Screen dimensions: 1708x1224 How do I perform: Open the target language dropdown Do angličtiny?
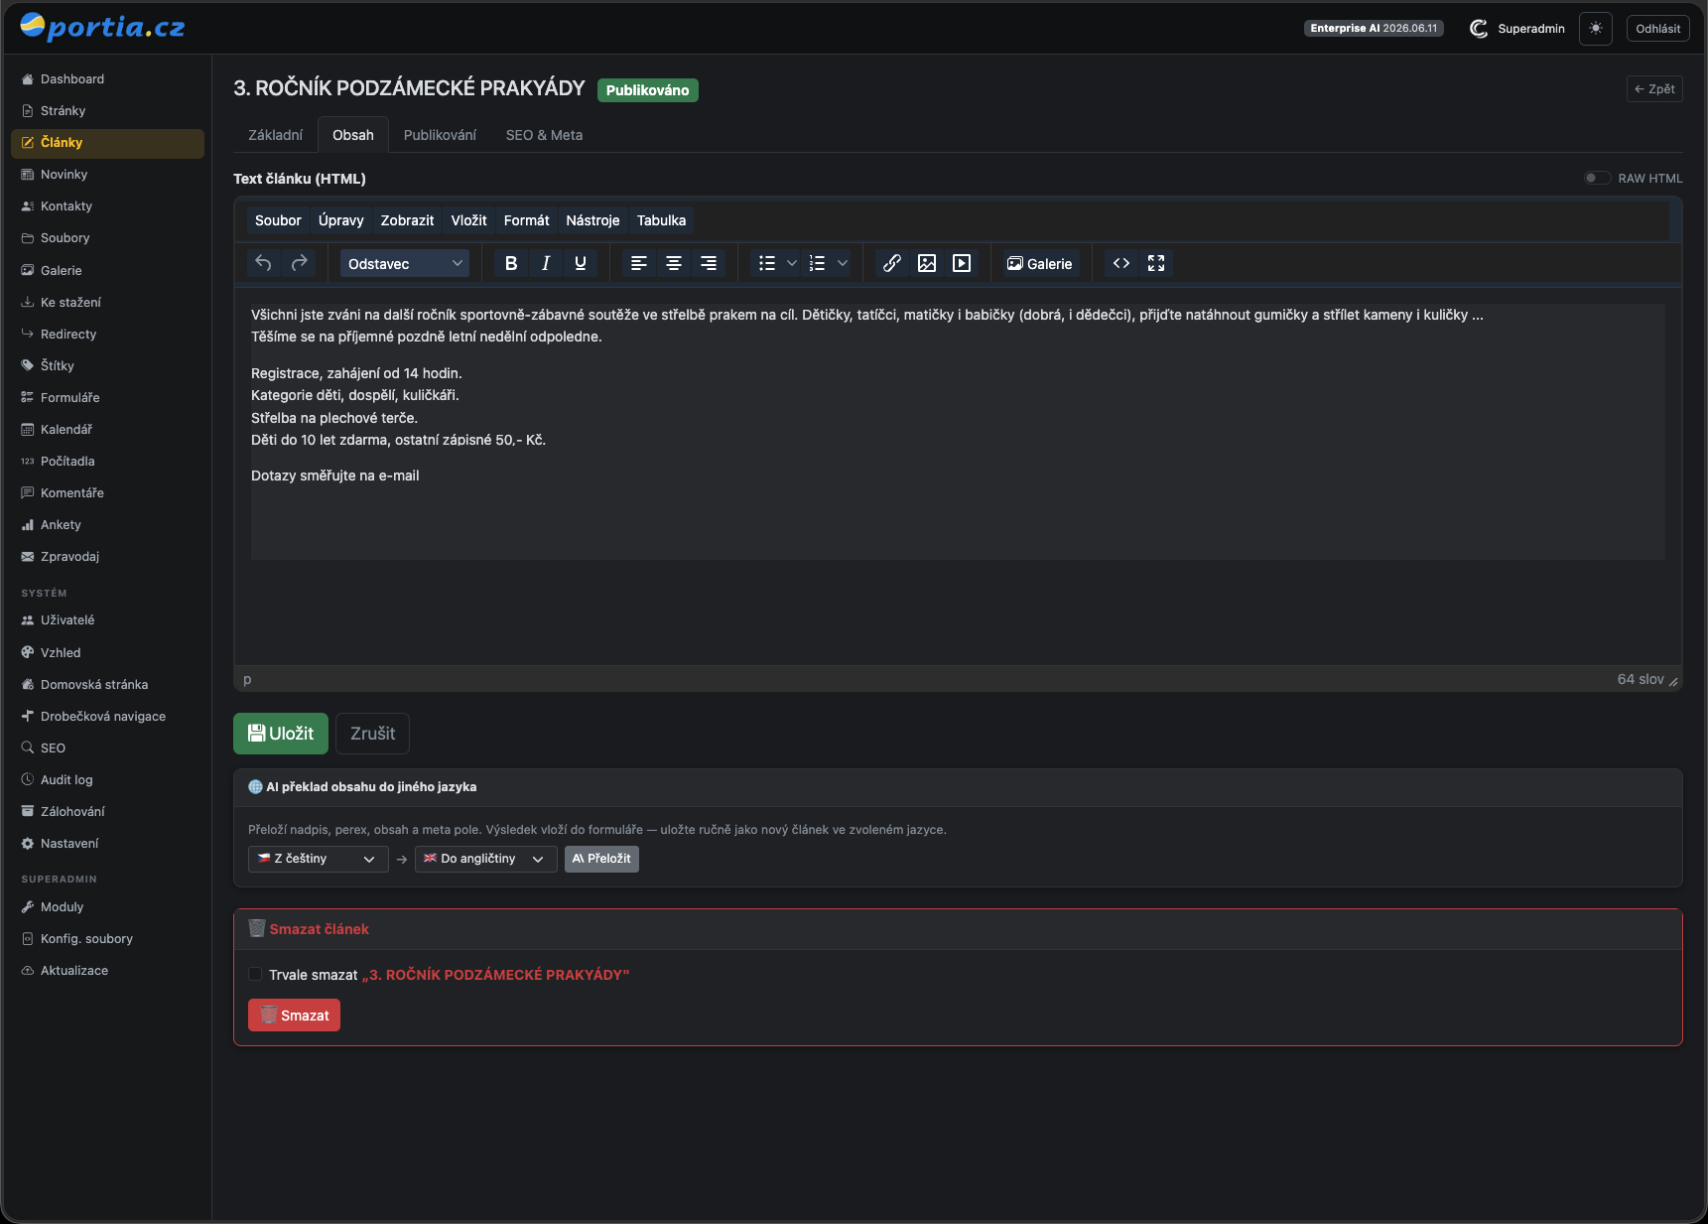click(x=486, y=859)
